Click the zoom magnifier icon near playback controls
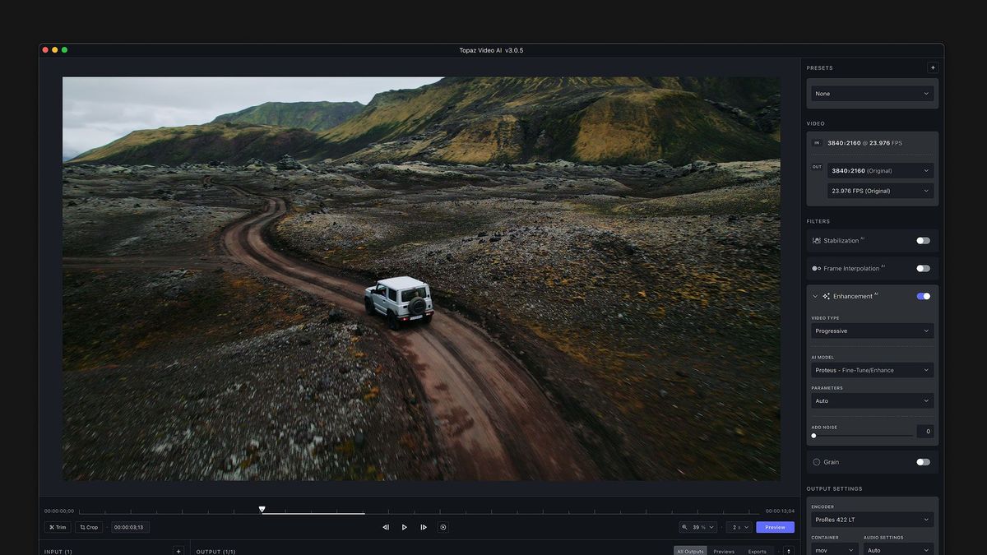This screenshot has width=987, height=555. [686, 526]
